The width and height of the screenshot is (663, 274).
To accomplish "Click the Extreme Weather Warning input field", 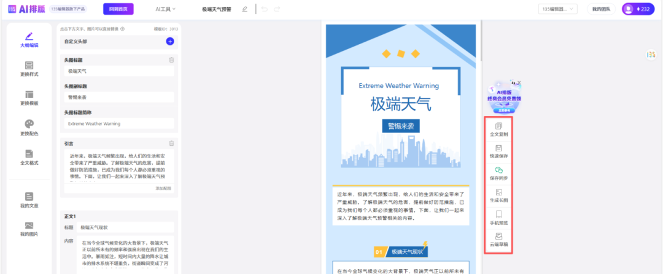I will (x=119, y=124).
